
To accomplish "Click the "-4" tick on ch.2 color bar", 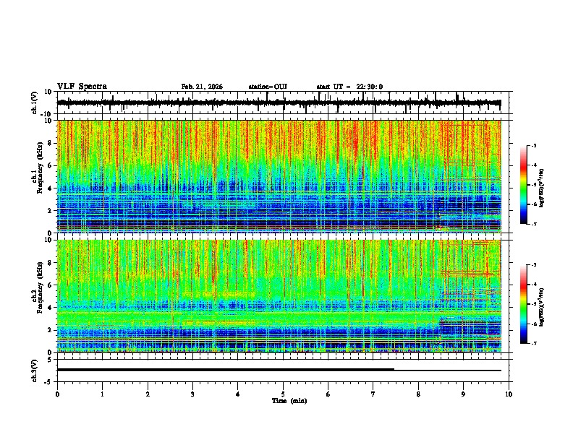I will (533, 284).
